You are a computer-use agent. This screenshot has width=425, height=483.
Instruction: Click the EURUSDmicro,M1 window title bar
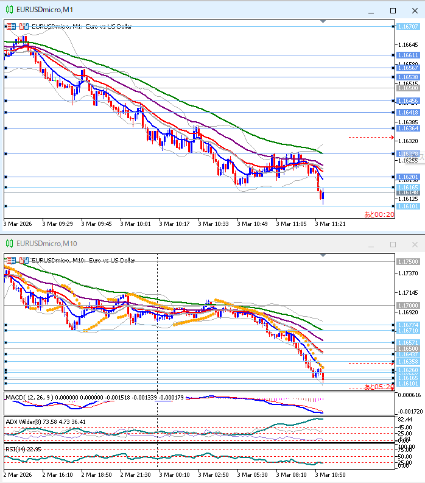(x=183, y=10)
